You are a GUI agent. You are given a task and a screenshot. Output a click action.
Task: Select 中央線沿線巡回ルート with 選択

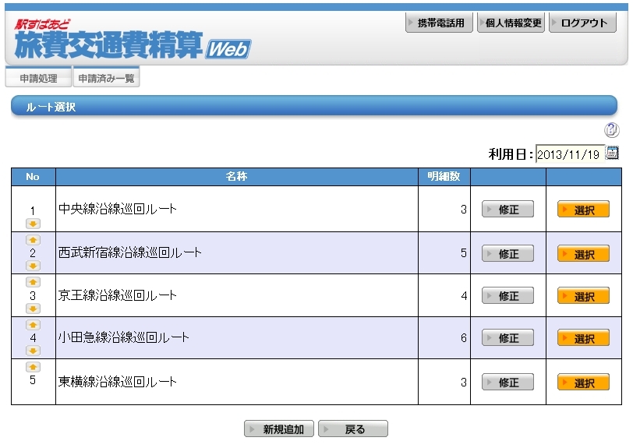pos(583,209)
